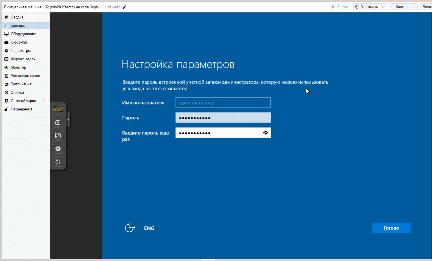Click the Монитор eye icon
Screen dimensions: 432x261
pos(6,67)
